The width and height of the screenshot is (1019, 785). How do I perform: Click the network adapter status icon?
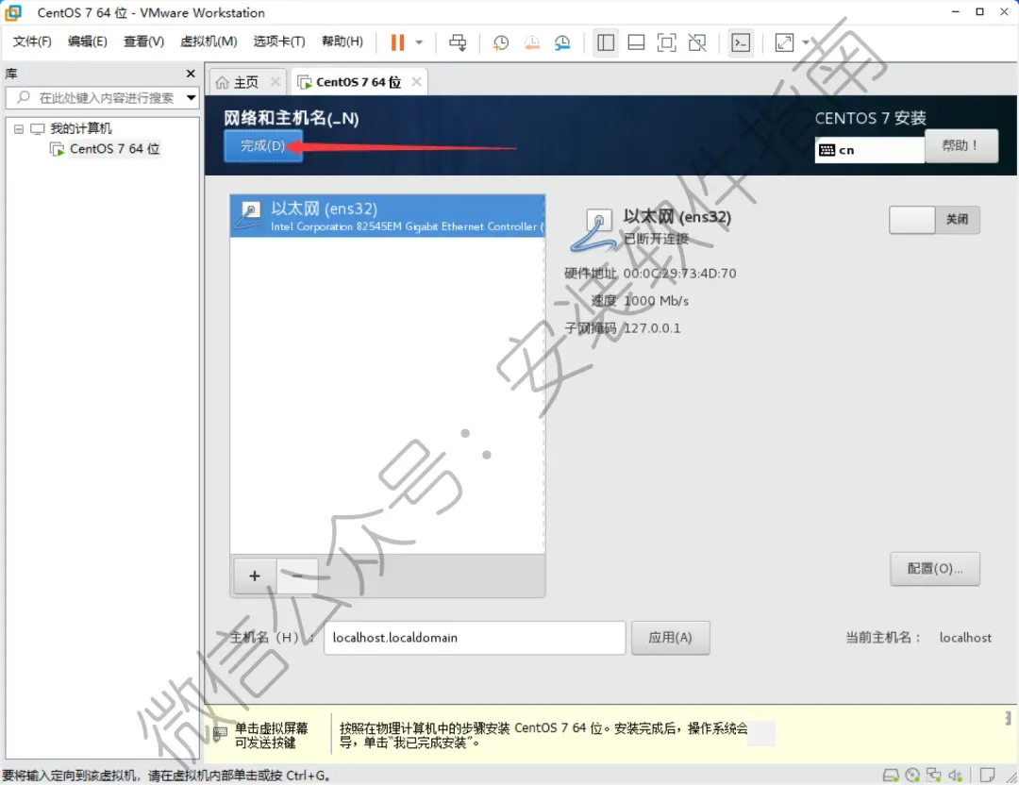pos(934,775)
